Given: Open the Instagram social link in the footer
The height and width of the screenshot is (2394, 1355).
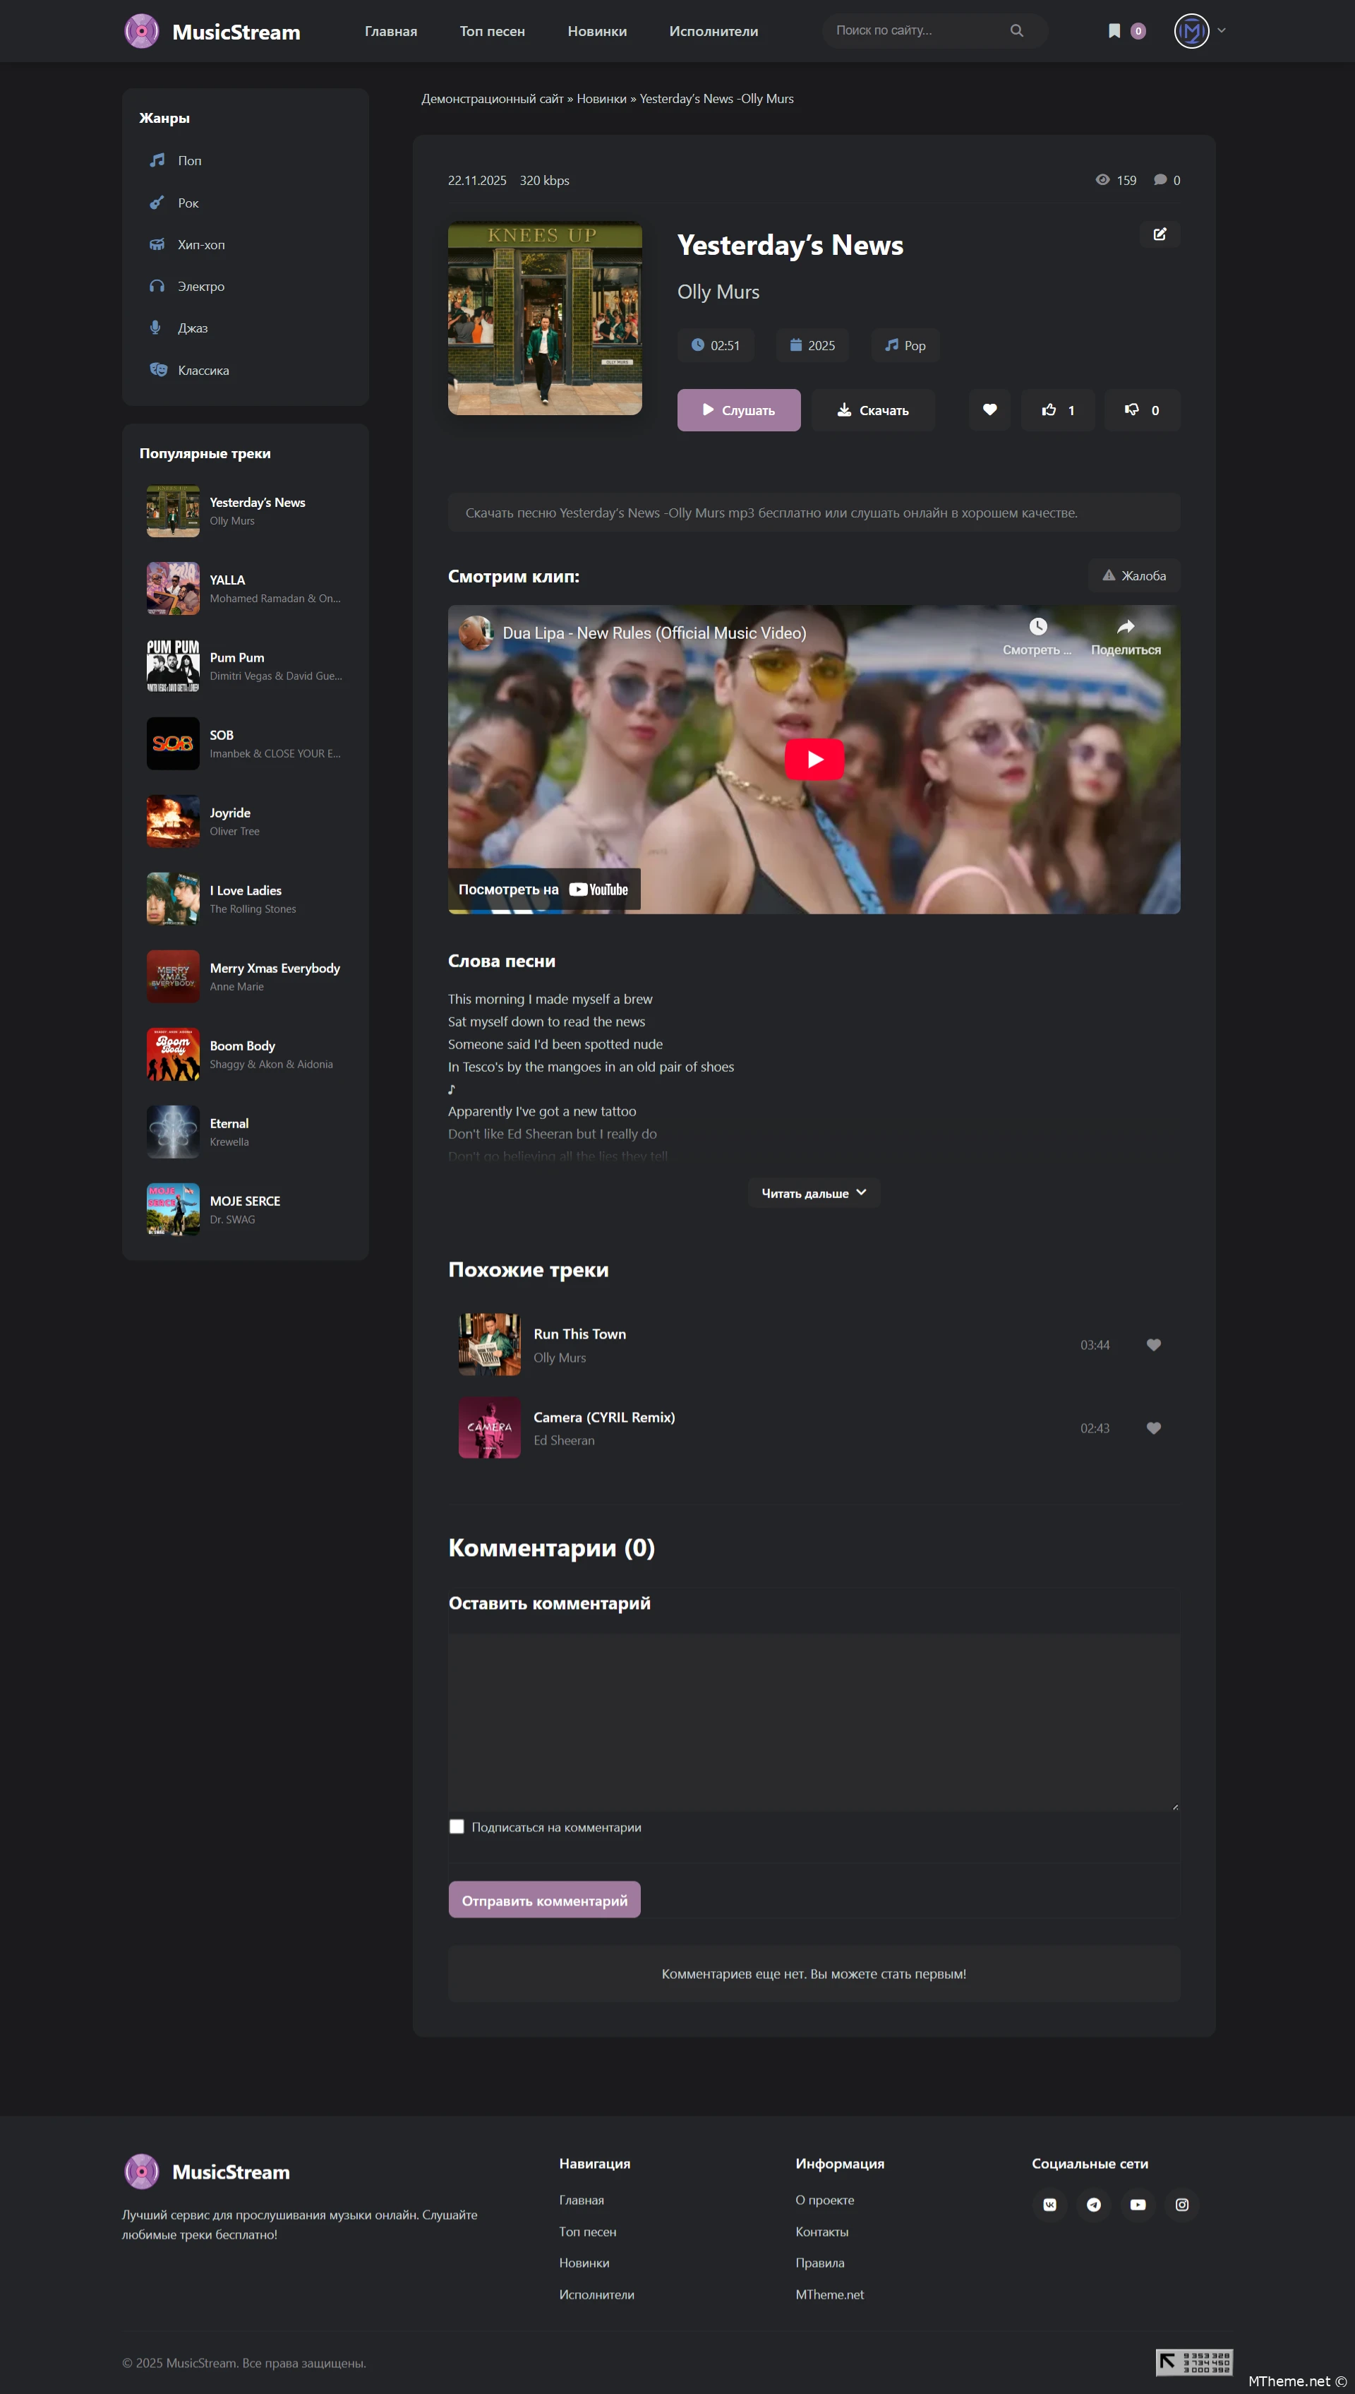Looking at the screenshot, I should click(x=1182, y=2204).
